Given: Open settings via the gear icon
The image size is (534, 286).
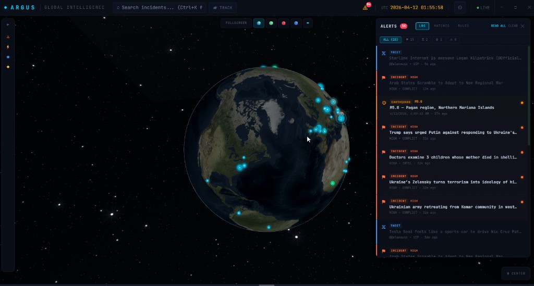Looking at the screenshot, I should (460, 7).
